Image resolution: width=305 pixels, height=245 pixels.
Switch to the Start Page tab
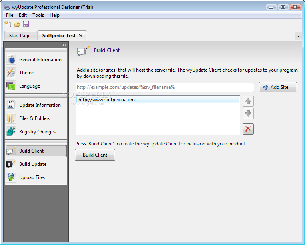20,36
